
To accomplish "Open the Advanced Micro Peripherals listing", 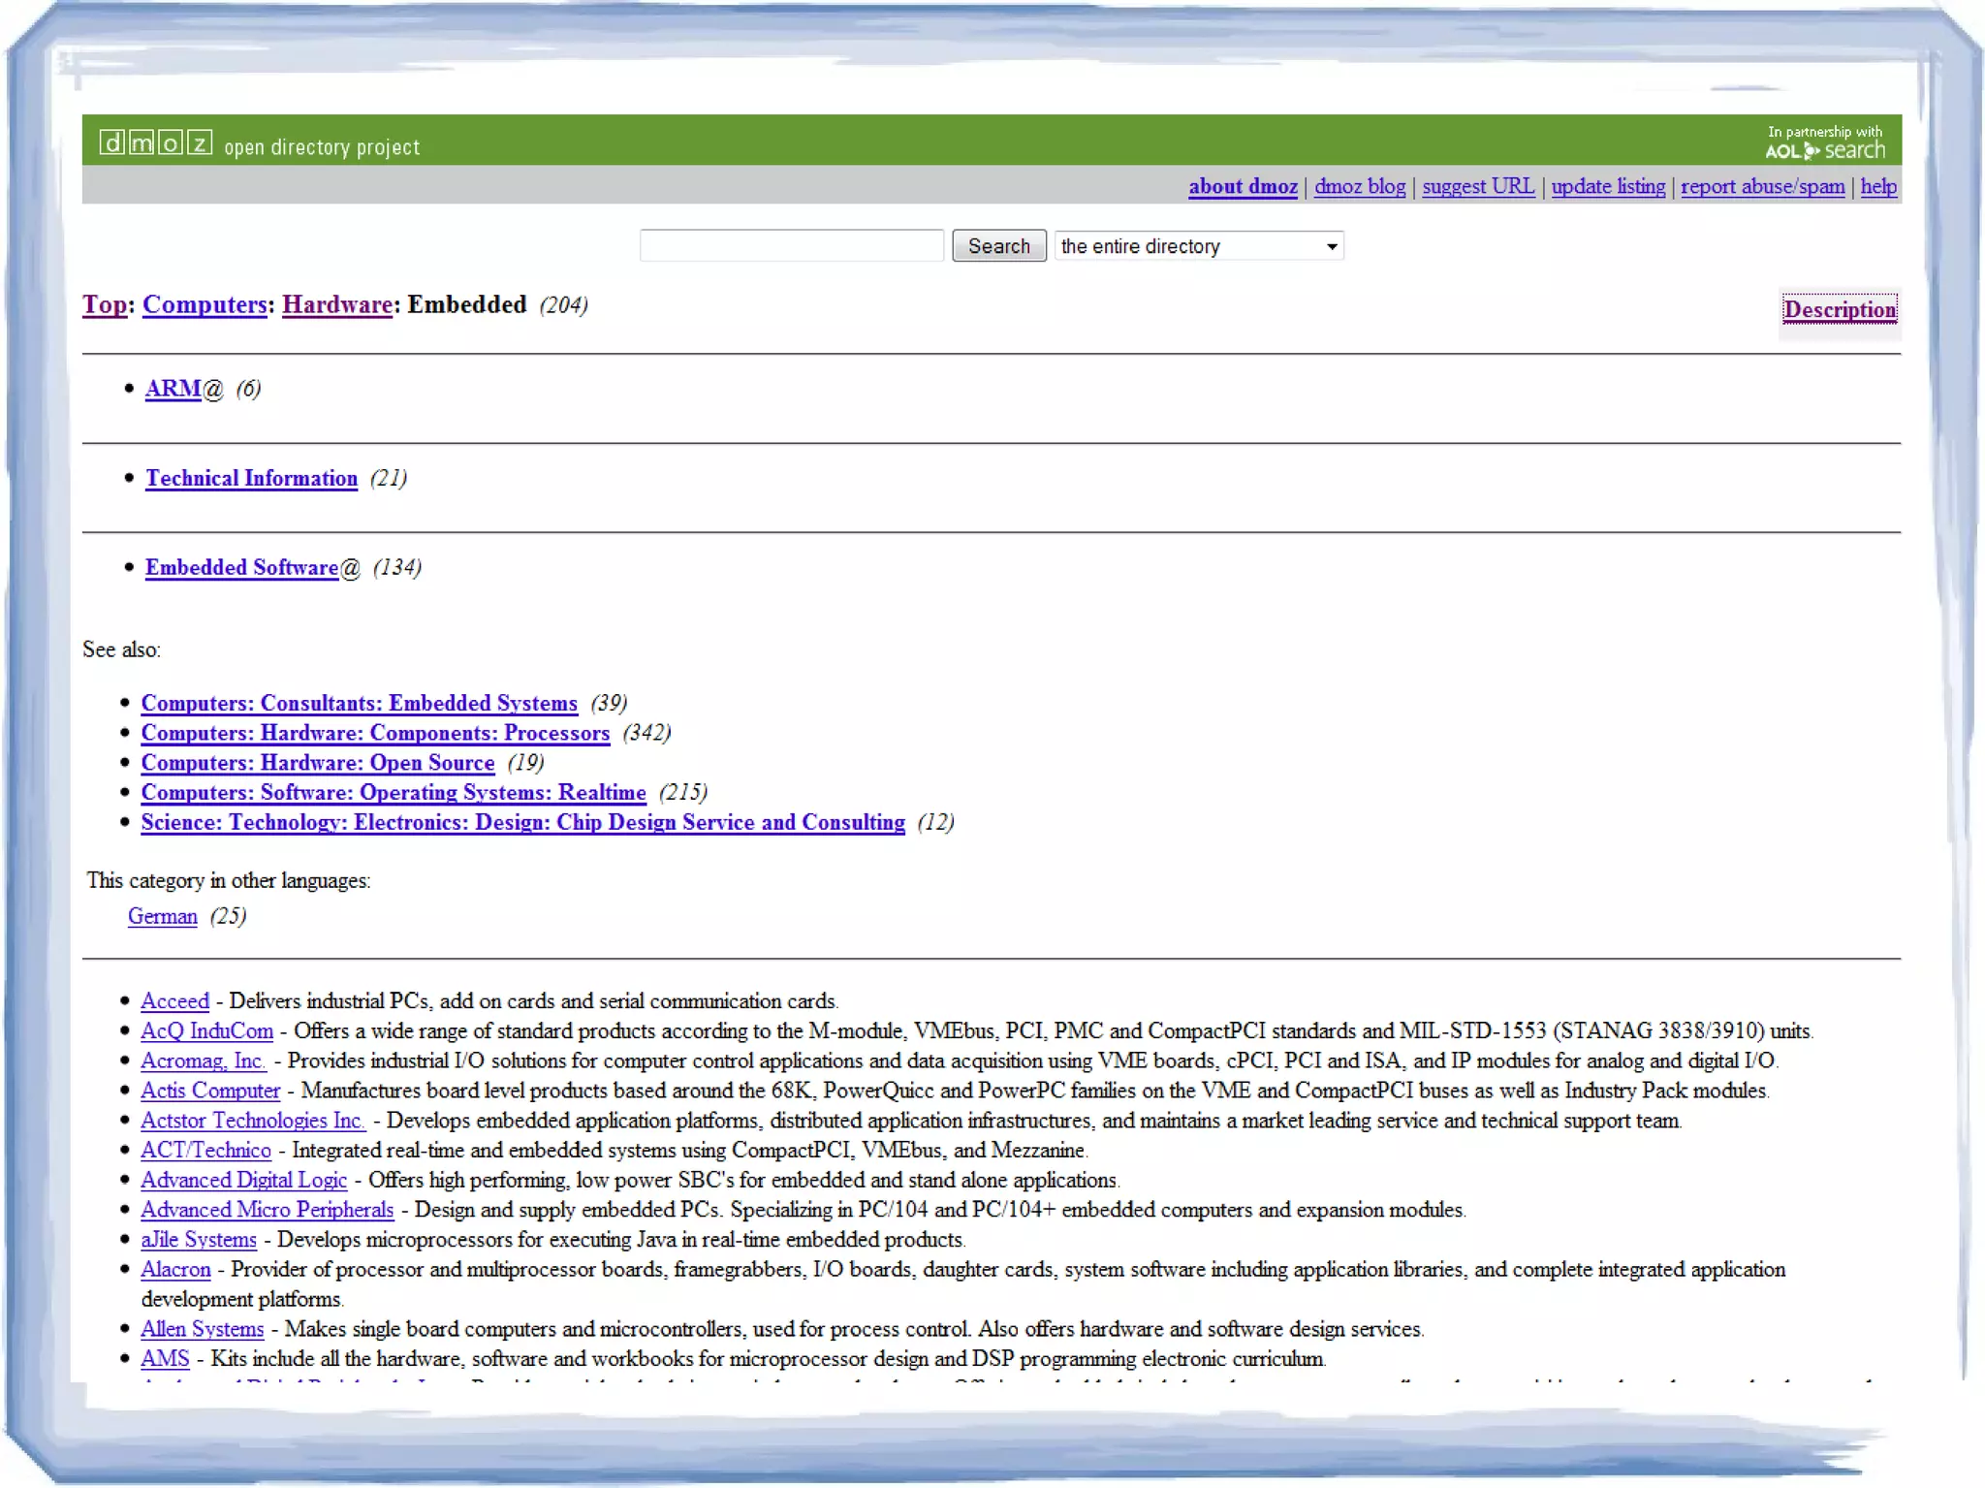I will point(267,1210).
